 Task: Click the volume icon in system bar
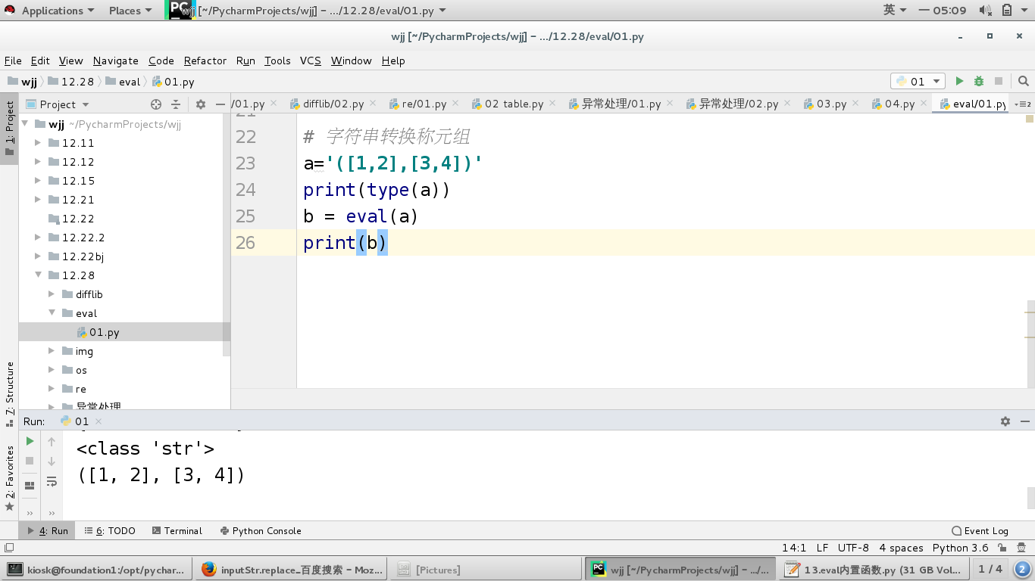(x=985, y=10)
